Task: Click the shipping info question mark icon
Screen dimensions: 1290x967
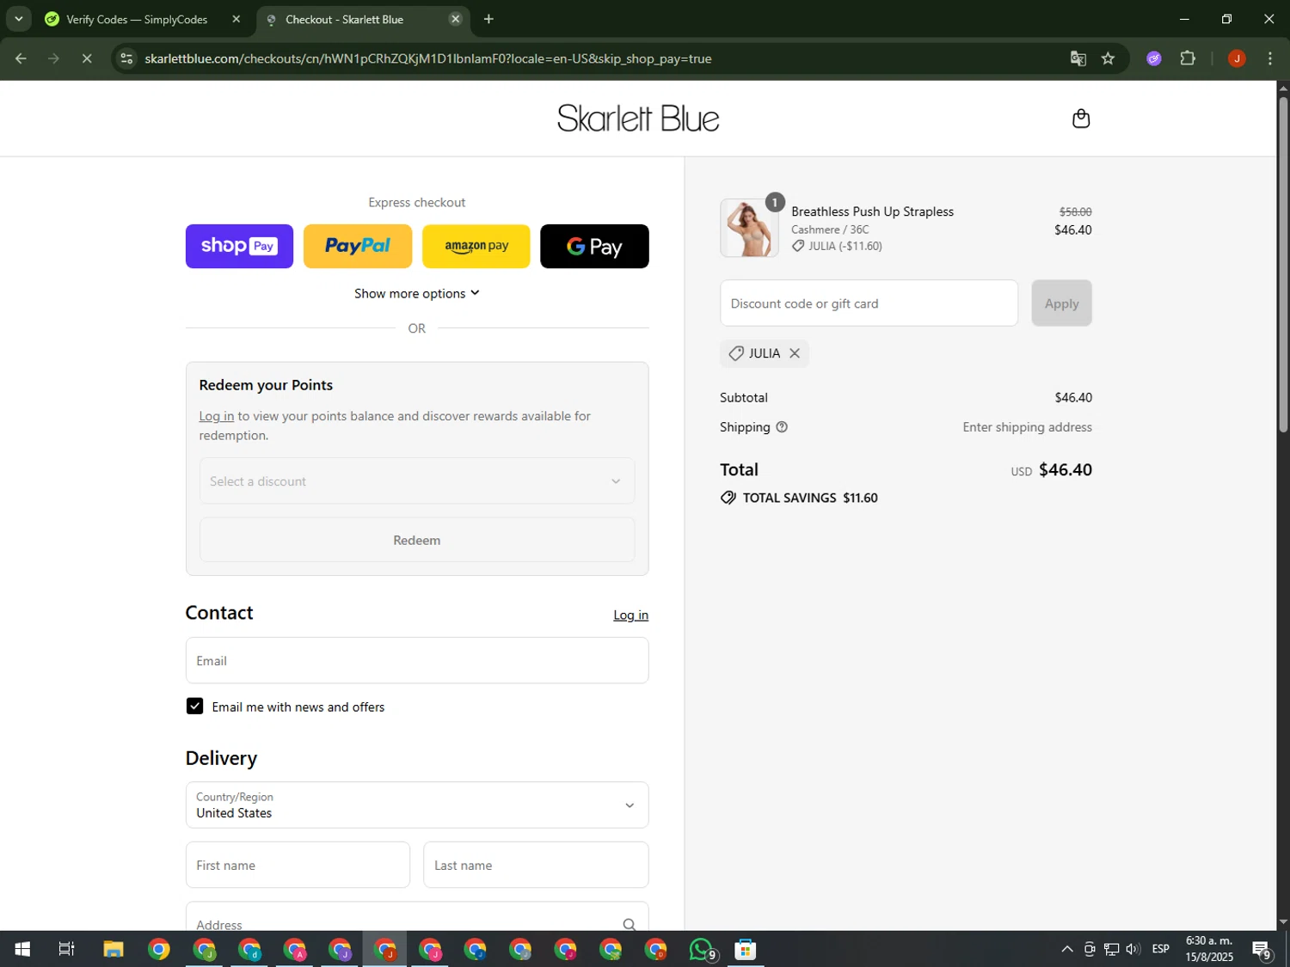Action: [782, 427]
